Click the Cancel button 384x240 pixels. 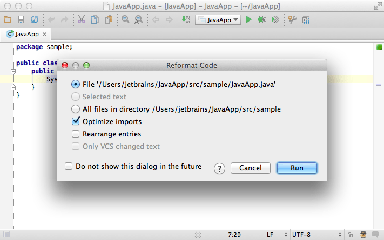tap(250, 168)
